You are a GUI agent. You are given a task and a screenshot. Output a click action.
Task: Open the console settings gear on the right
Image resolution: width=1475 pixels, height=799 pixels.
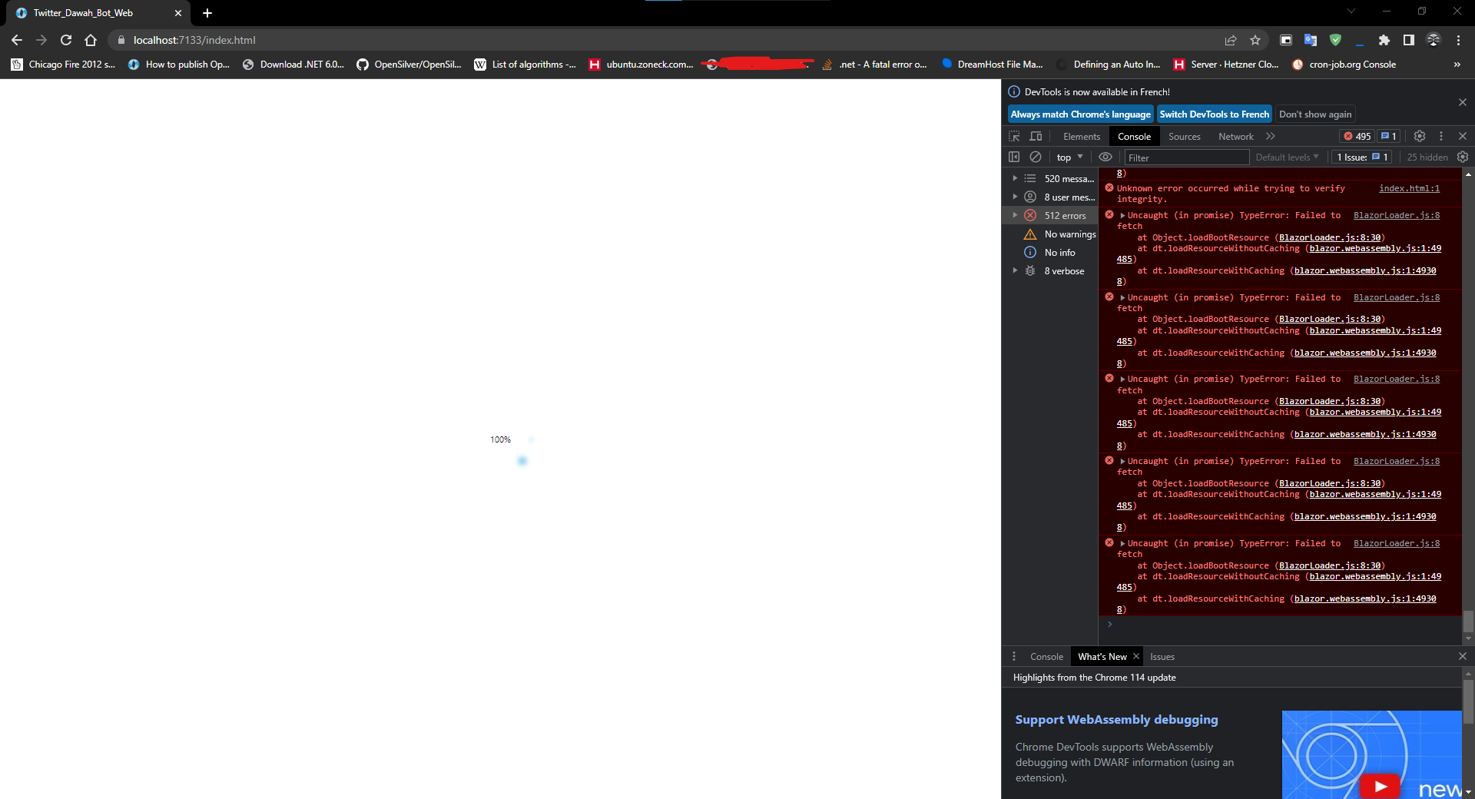[1463, 157]
